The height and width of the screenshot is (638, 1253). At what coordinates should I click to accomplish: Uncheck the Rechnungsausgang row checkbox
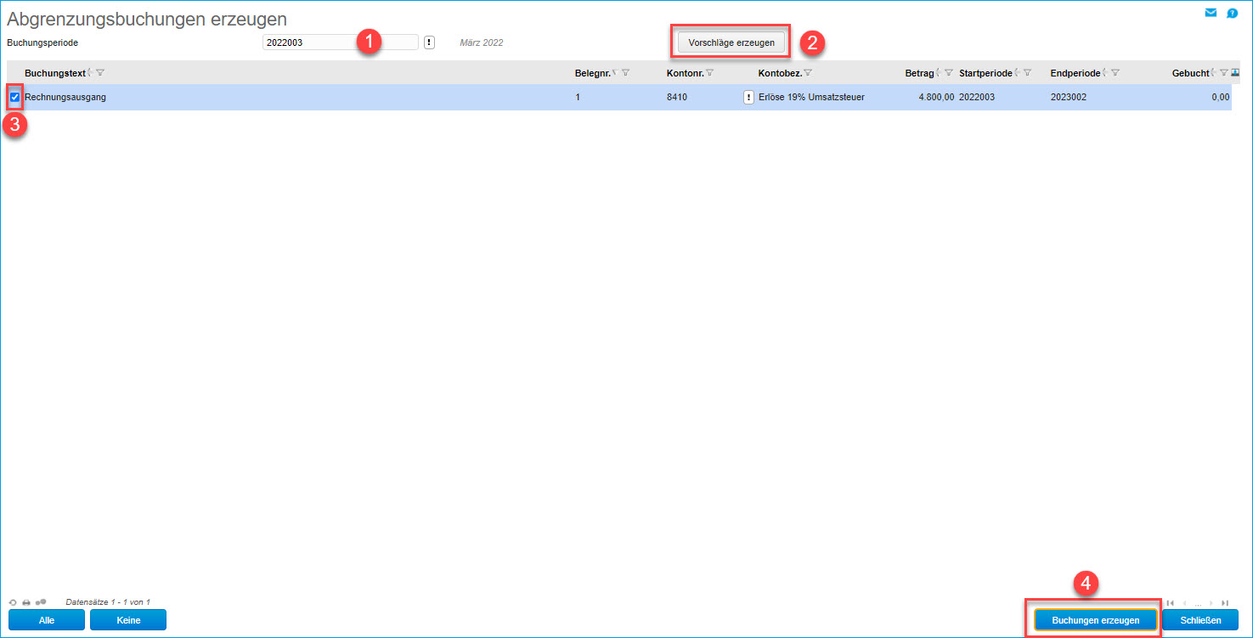click(x=14, y=98)
